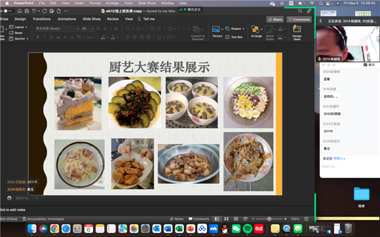Start slide show from status bar icon
The image size is (380, 237).
click(245, 219)
